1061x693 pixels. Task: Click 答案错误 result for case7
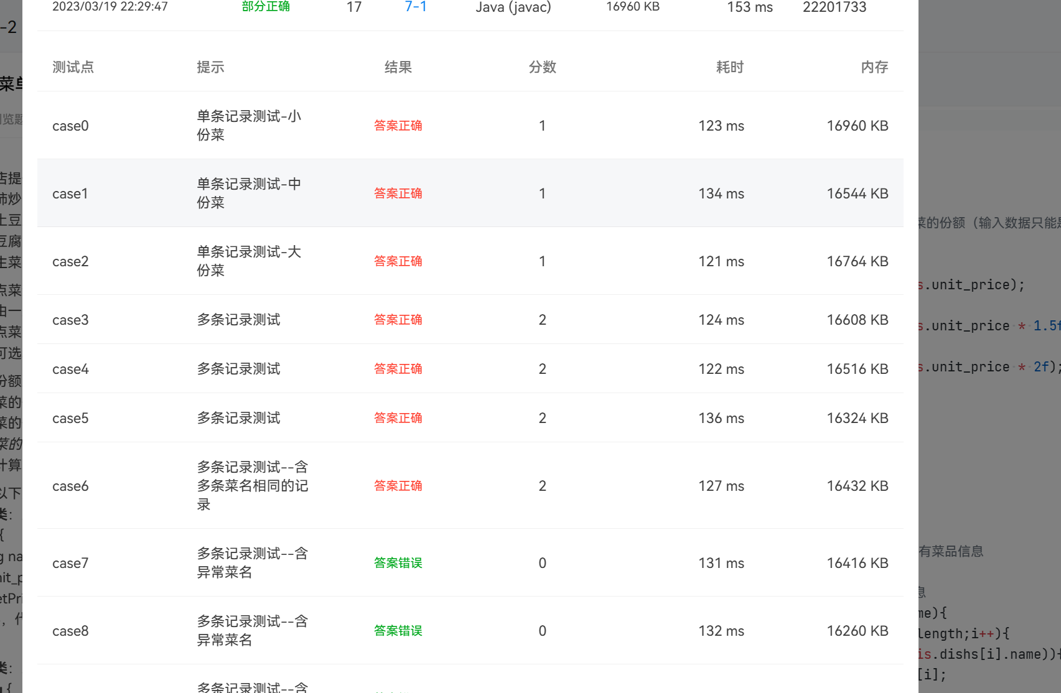(x=398, y=563)
